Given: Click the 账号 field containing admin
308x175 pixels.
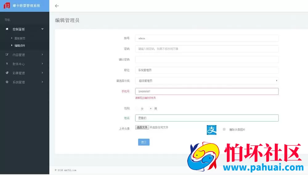Looking at the screenshot, I should [207, 38].
